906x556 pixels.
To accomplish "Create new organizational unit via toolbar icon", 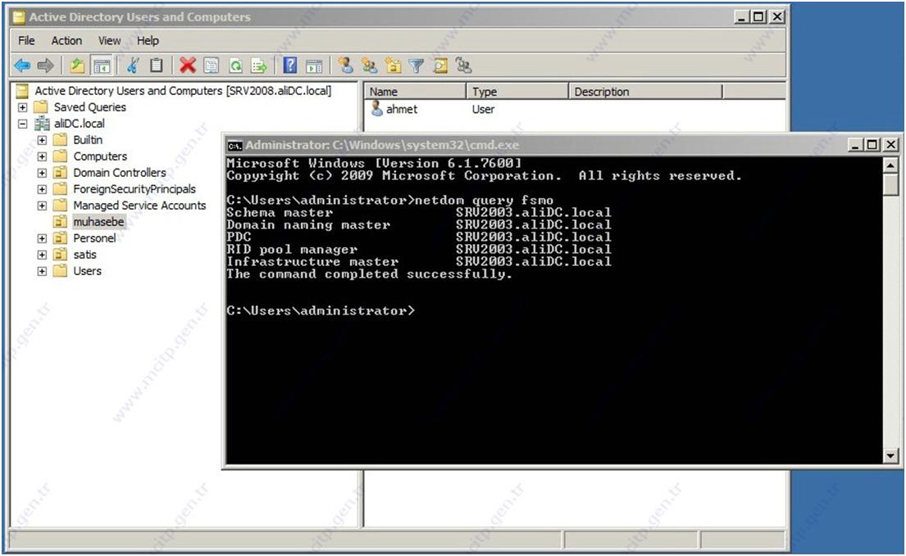I will coord(394,66).
